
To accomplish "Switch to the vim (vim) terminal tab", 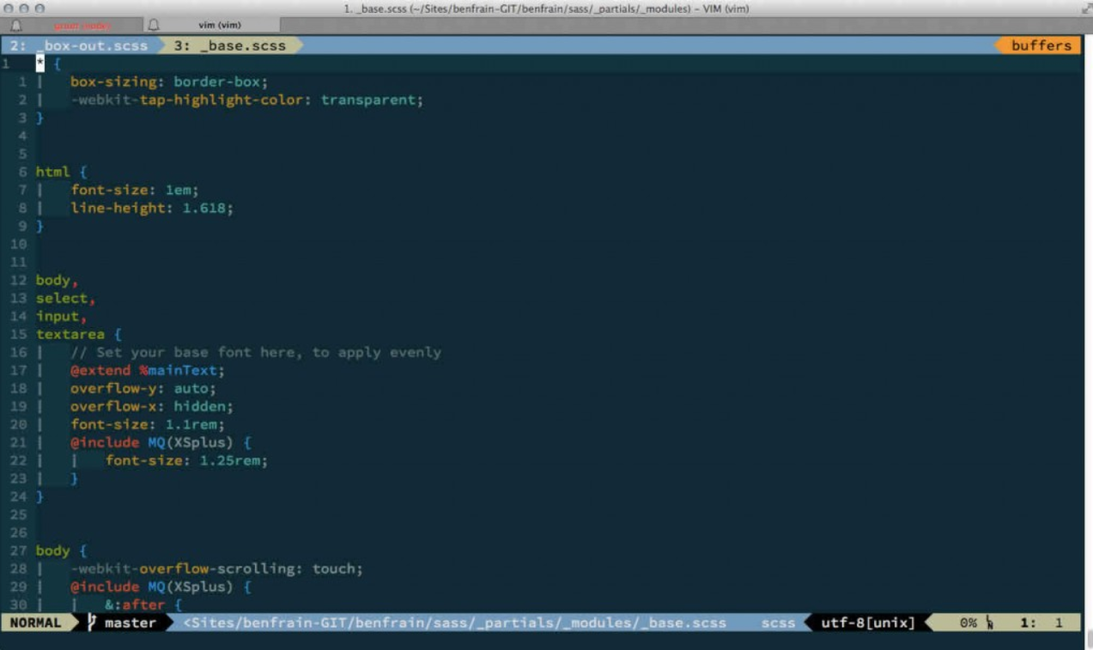I will [x=220, y=26].
